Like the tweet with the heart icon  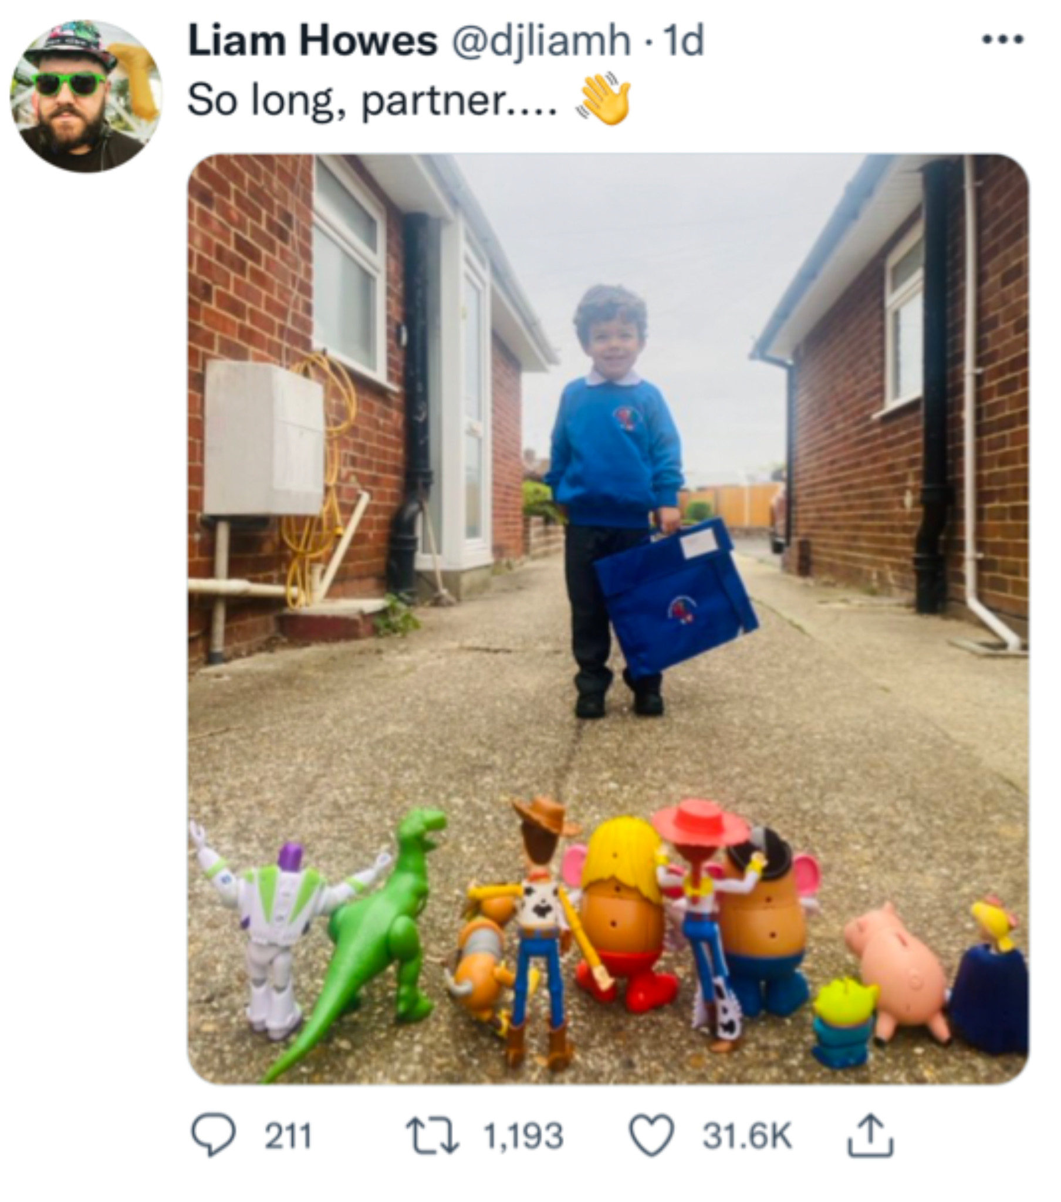651,1135
